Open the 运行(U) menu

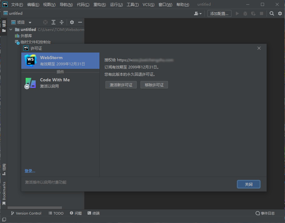tap(116, 5)
